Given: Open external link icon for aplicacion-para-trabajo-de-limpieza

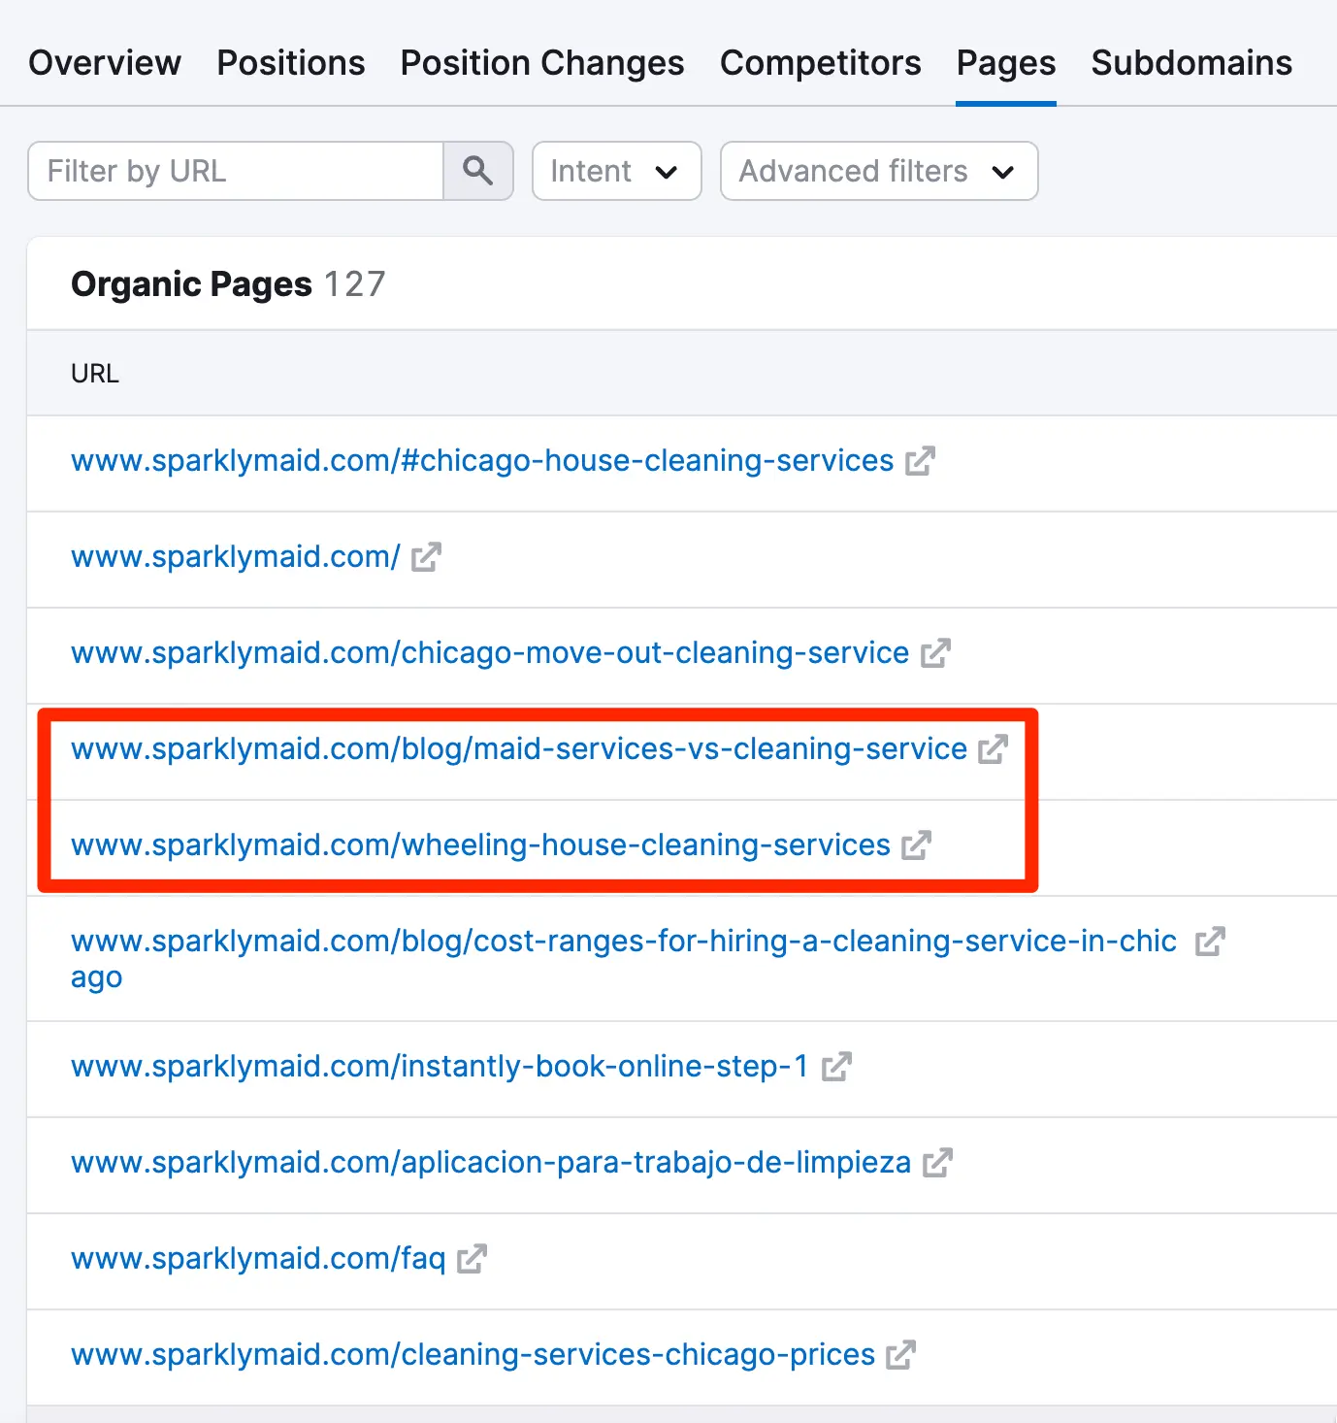Looking at the screenshot, I should coord(937,1163).
